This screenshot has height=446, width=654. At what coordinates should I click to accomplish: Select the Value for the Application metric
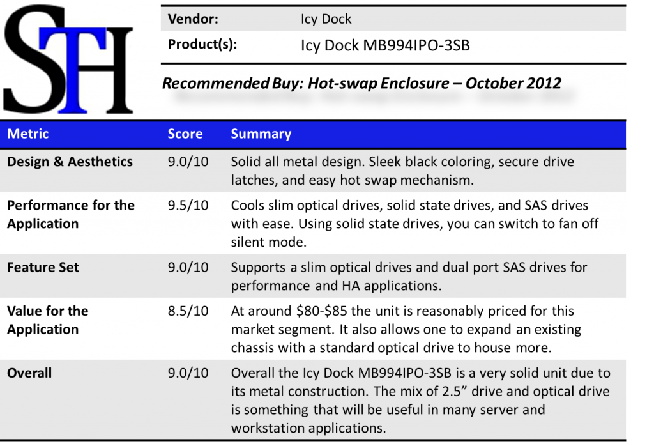pos(47,319)
